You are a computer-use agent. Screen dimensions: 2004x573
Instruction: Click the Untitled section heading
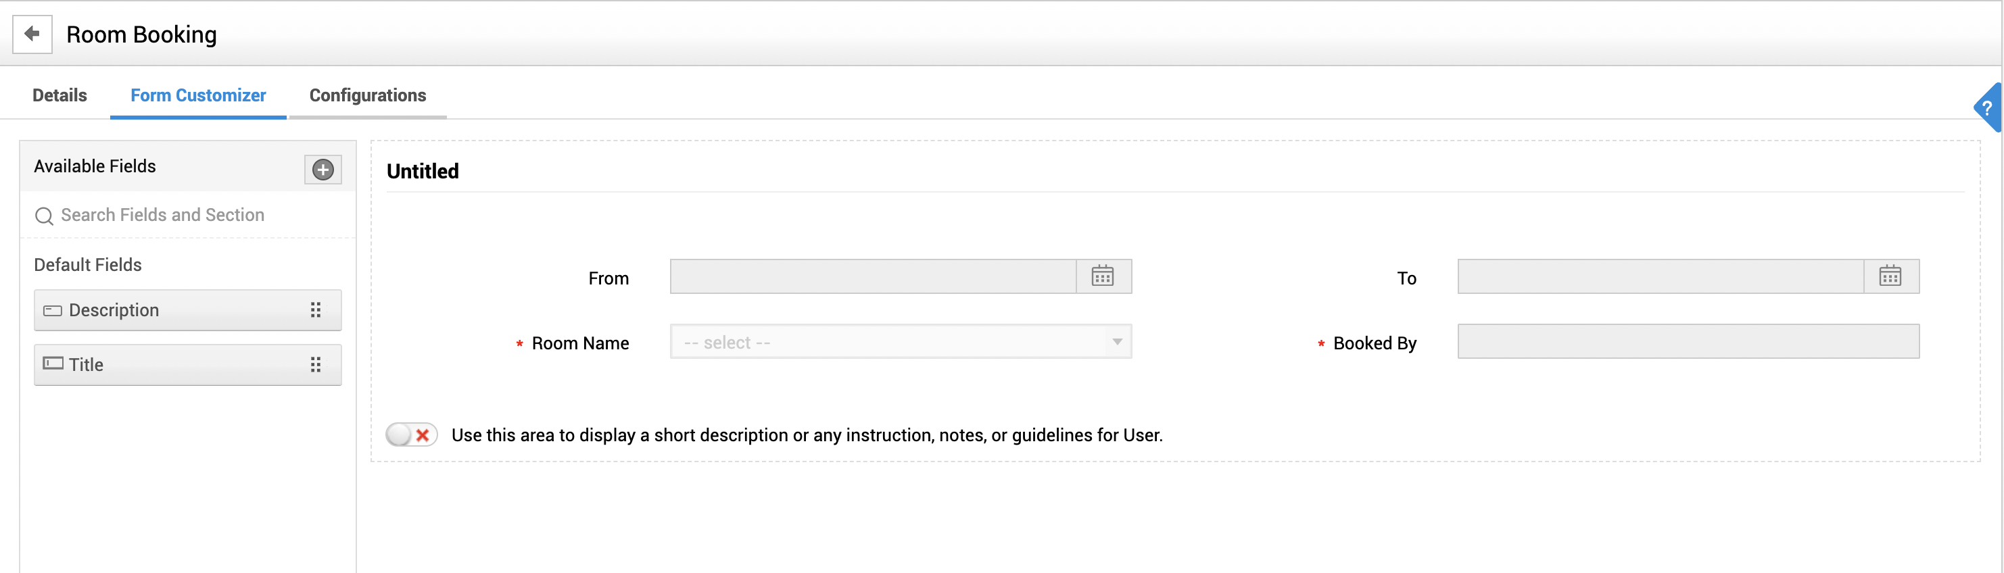(x=423, y=171)
